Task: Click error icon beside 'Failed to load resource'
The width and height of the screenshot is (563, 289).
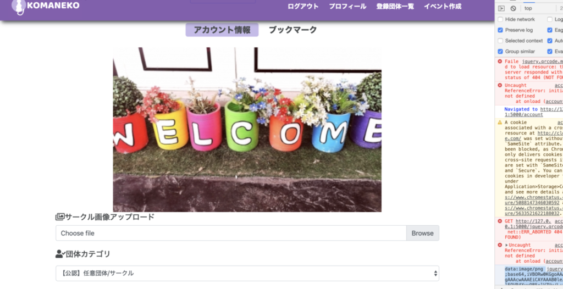Action: [500, 62]
